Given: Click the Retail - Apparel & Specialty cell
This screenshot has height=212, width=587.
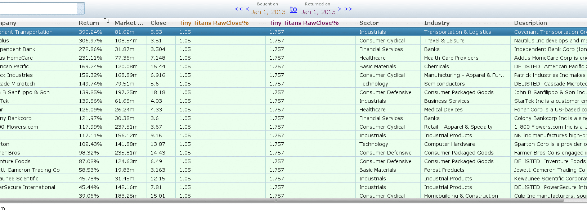Looking at the screenshot, I should [465, 127].
